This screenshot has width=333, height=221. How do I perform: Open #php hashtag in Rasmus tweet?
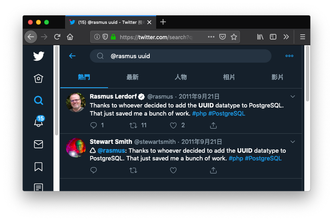(x=199, y=114)
